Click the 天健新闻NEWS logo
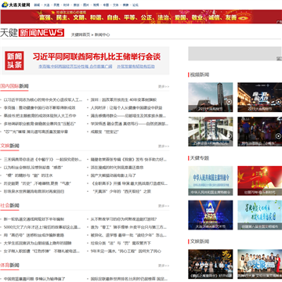Screen dimensions: 282x282 (x=32, y=33)
